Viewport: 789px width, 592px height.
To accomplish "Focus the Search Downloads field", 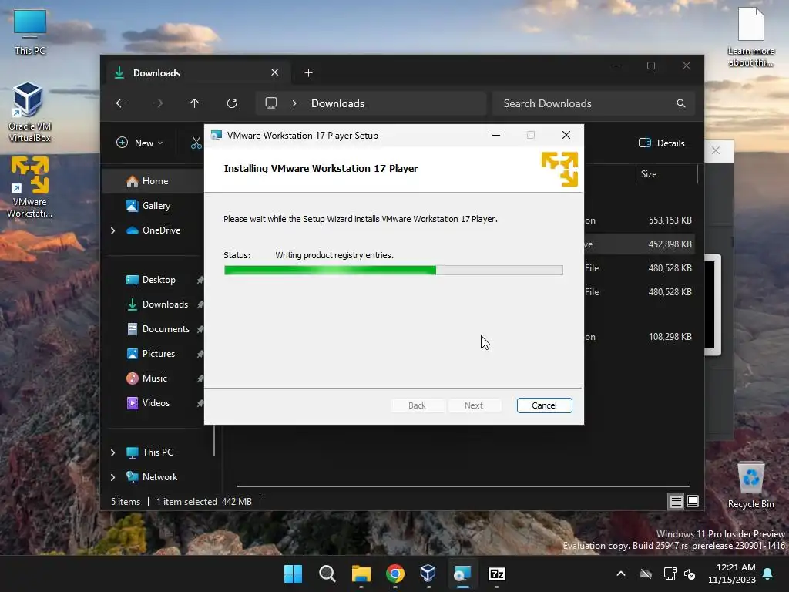I will (594, 103).
